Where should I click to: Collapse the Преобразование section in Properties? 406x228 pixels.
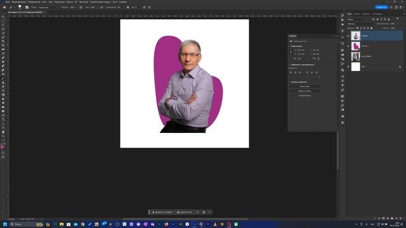(289, 46)
